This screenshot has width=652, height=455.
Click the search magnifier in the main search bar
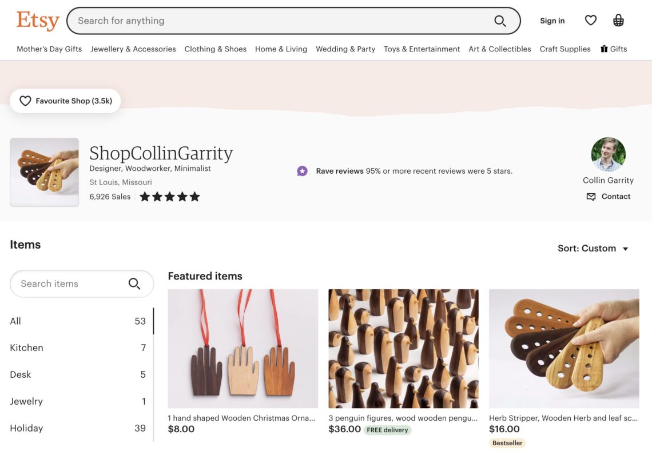[500, 21]
